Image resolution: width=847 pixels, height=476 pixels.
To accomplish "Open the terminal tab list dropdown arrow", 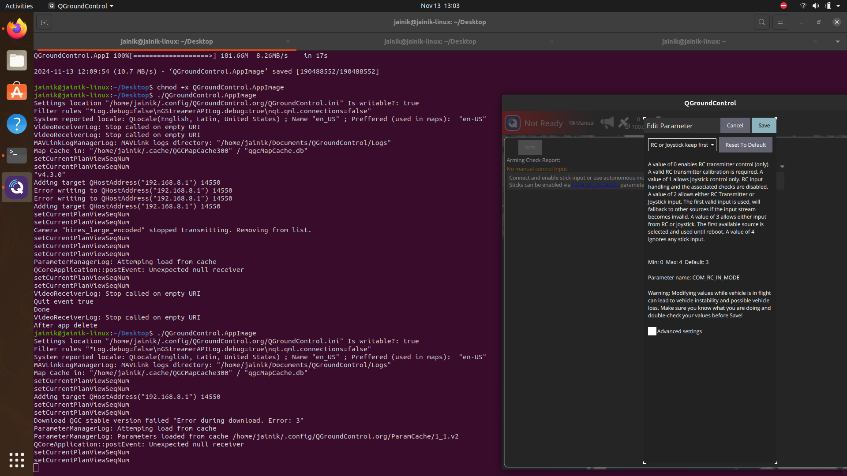I will (837, 41).
